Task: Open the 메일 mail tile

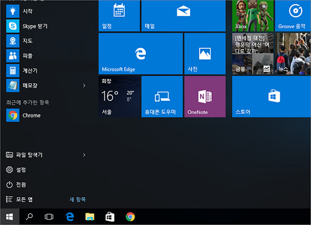Action: pos(184,16)
